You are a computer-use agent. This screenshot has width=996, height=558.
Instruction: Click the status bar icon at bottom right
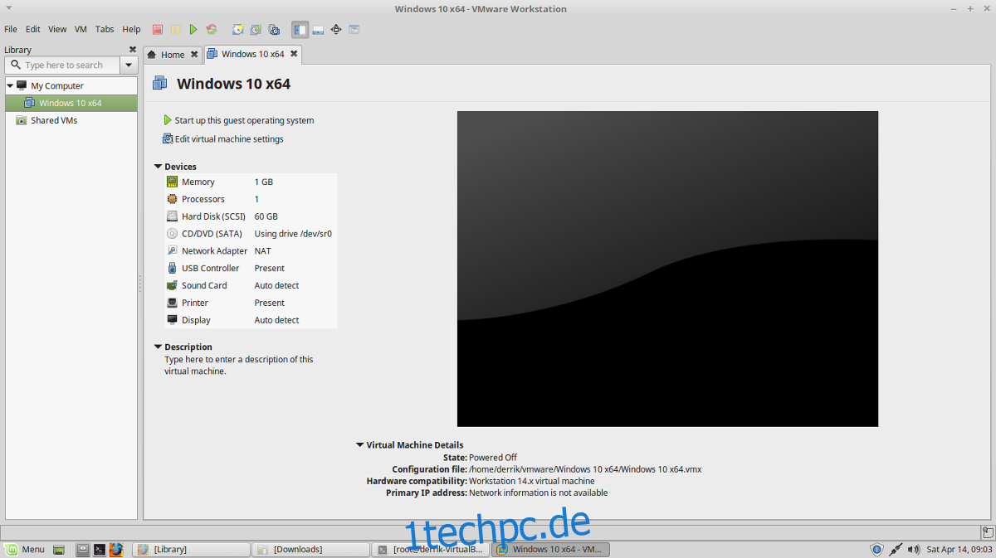click(x=987, y=532)
